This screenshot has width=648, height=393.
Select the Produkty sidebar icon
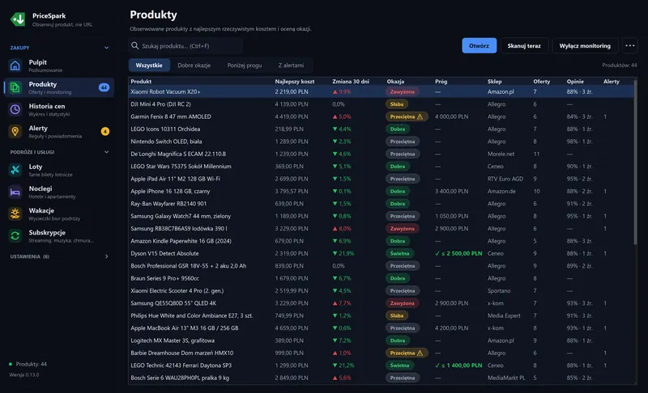[x=15, y=87]
